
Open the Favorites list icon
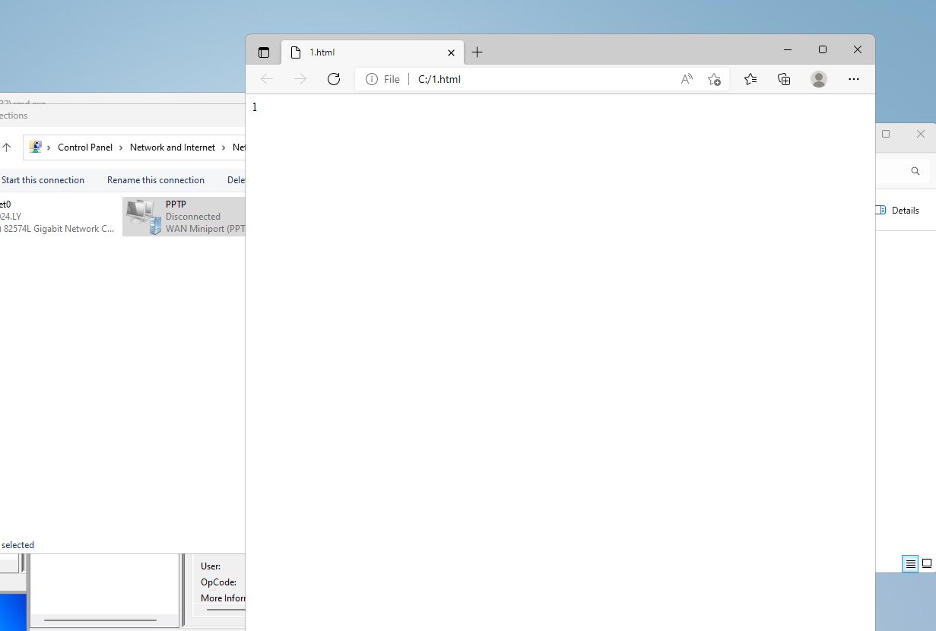[x=750, y=79]
